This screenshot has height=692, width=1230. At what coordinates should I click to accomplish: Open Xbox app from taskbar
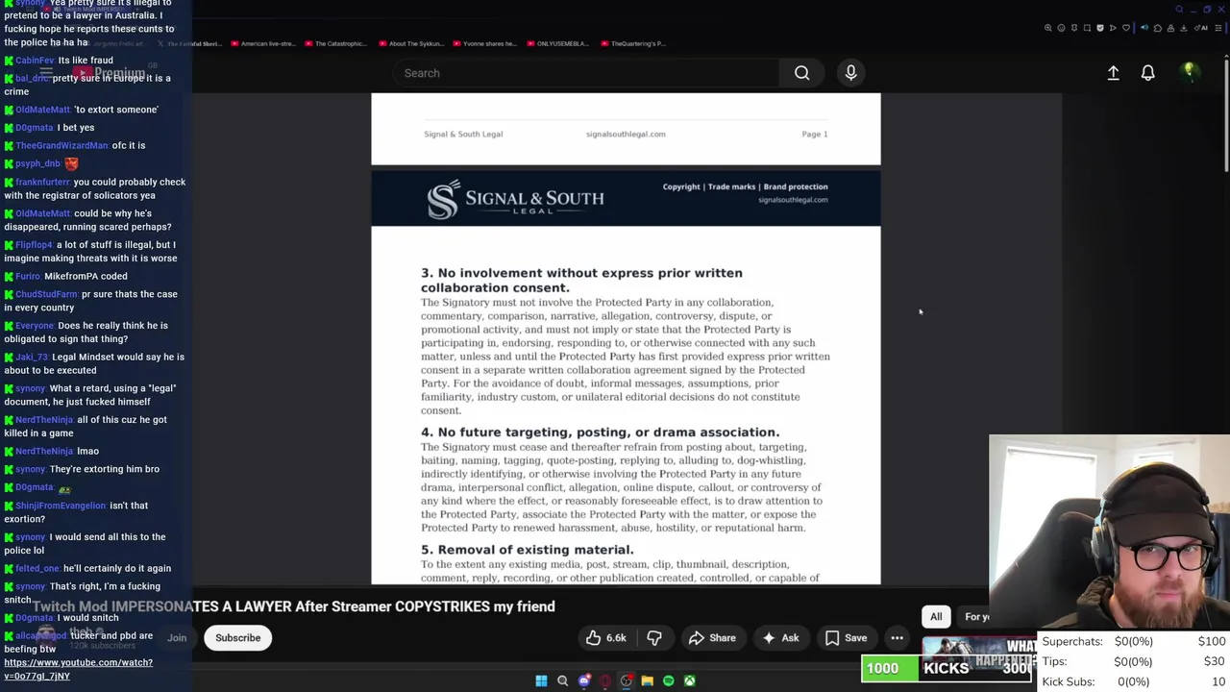coord(689,681)
